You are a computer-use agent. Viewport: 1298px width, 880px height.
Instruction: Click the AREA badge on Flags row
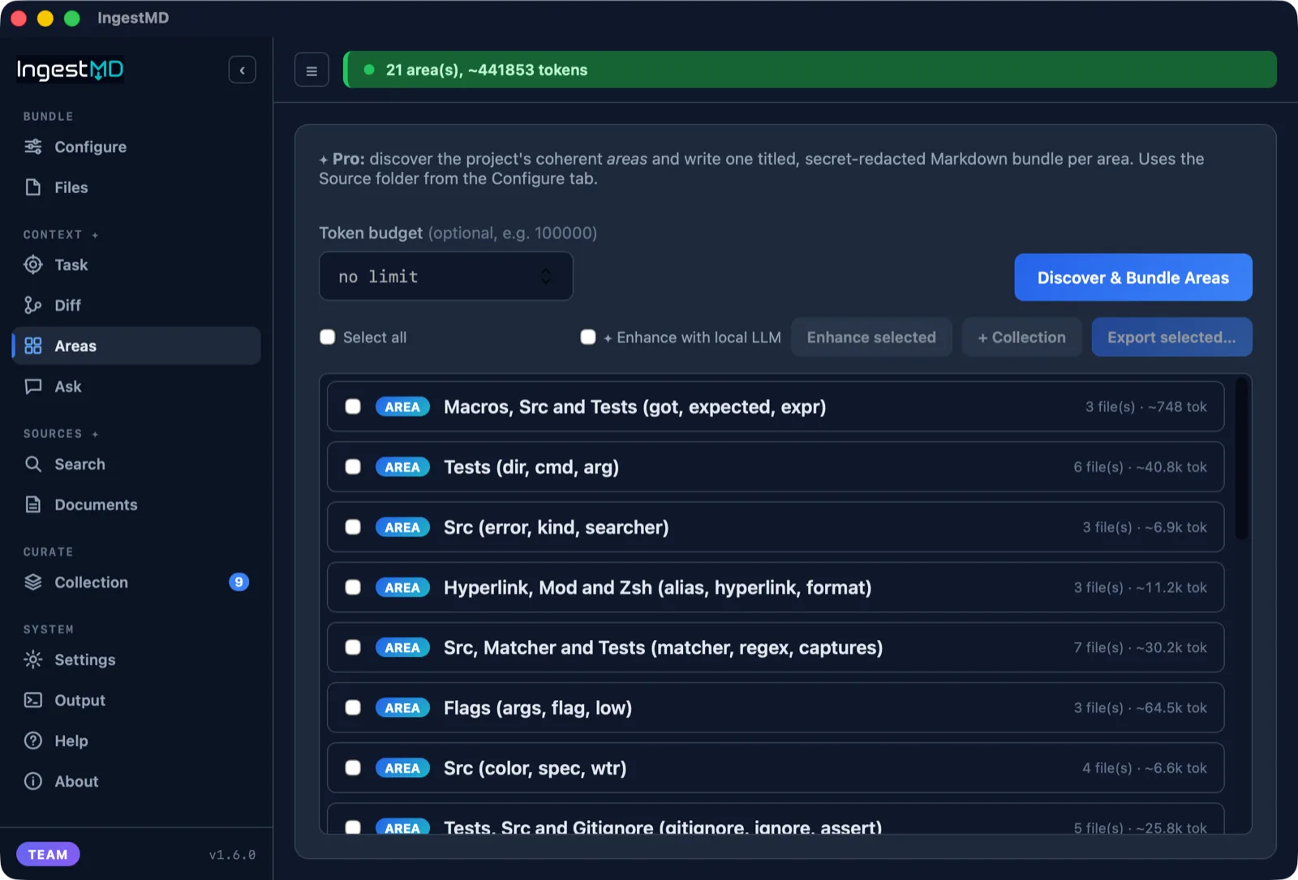click(x=402, y=708)
